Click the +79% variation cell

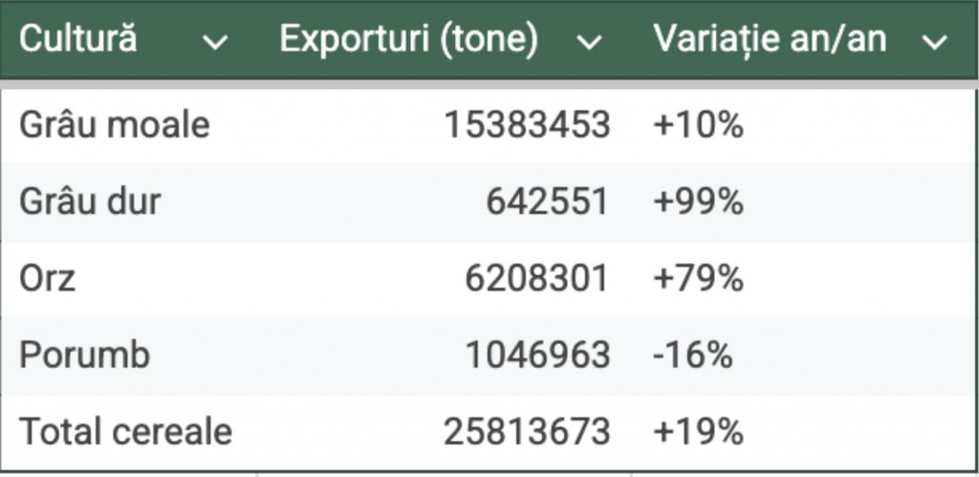click(x=698, y=278)
